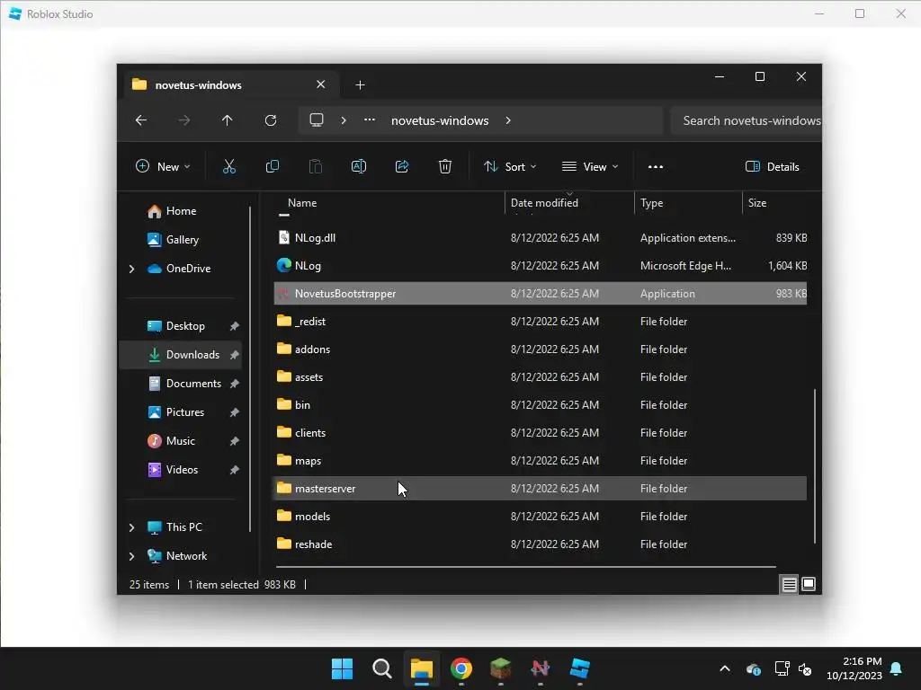
Task: Click the horizontal scrollbar below file list
Action: coord(525,567)
